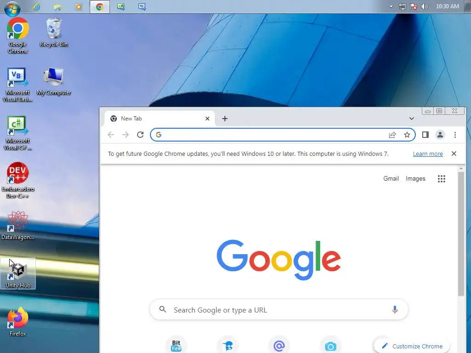Open the Chrome profile avatar menu
This screenshot has width=471, height=353.
pyautogui.click(x=440, y=135)
